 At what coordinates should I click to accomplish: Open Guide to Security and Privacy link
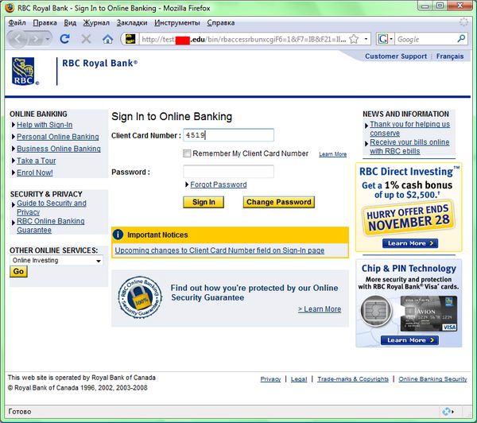coord(52,208)
